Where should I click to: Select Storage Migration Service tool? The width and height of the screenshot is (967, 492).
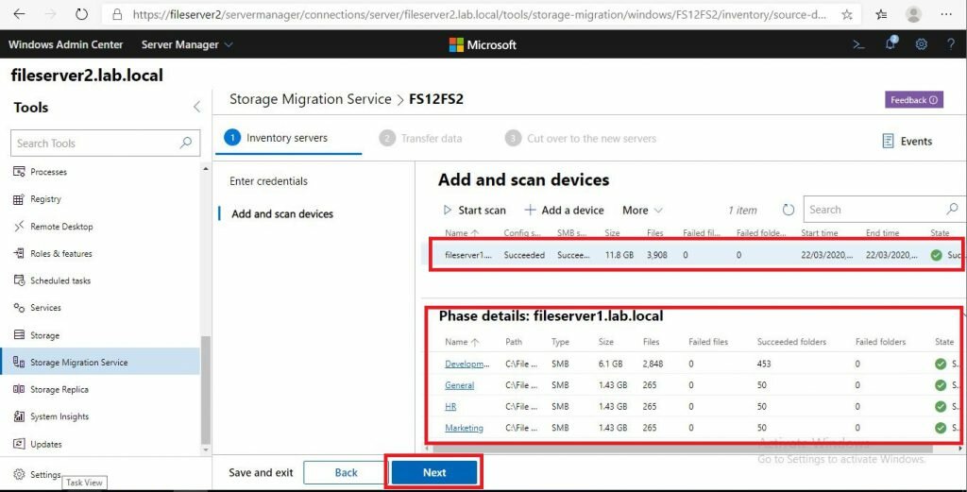tap(100, 362)
